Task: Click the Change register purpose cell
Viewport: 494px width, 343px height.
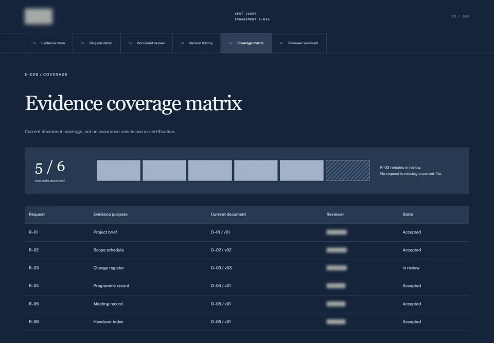Action: 109,268
